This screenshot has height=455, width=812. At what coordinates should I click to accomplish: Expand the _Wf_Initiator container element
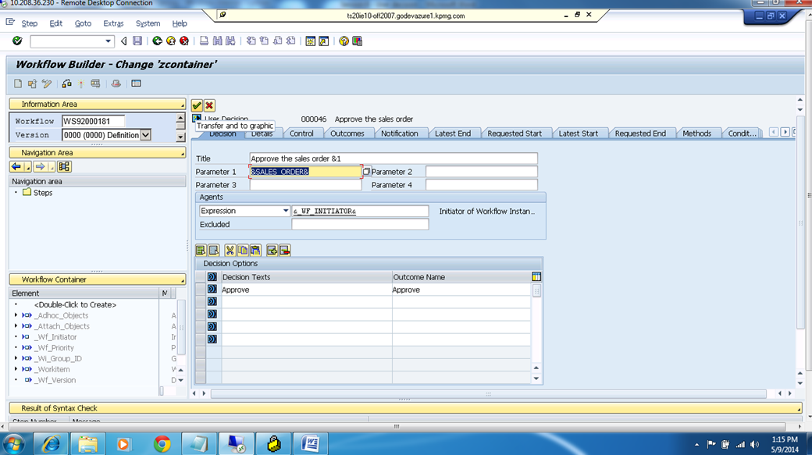tap(17, 336)
